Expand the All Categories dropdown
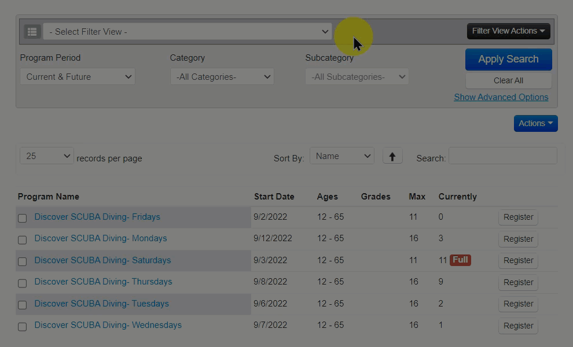The width and height of the screenshot is (573, 347). (x=222, y=77)
